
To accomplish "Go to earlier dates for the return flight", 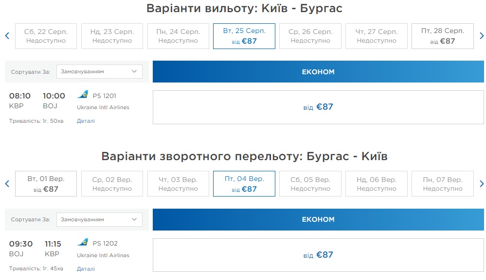I will coord(7,184).
